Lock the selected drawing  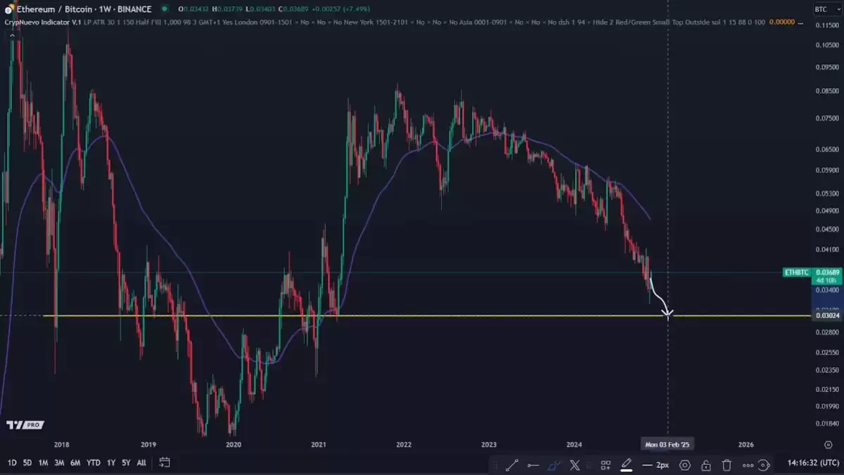[705, 464]
